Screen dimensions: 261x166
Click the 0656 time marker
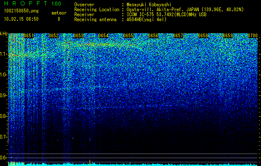(x=153, y=36)
